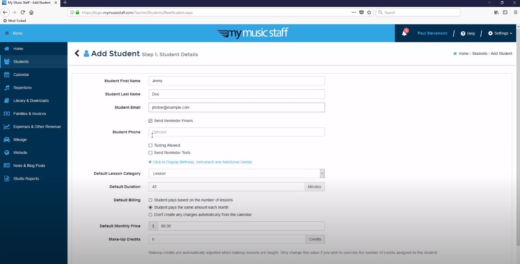The image size is (520, 264).
Task: Uncheck Send Reminder Emails checkbox
Action: click(x=151, y=121)
